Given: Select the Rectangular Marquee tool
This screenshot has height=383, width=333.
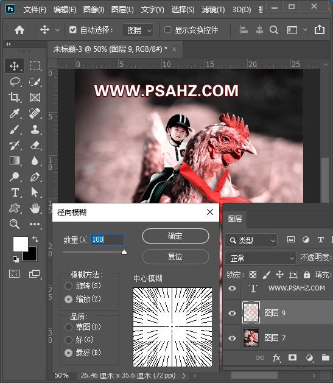Looking at the screenshot, I should tap(35, 66).
